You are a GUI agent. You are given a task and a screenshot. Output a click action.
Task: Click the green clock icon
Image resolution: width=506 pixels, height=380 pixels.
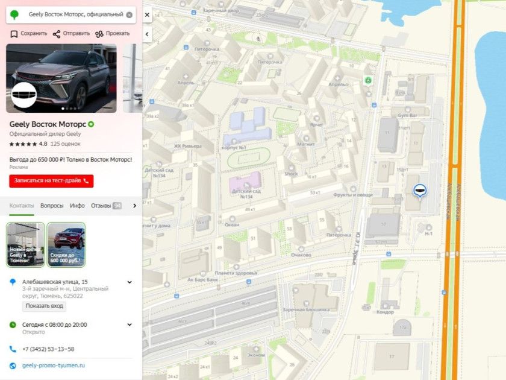[x=13, y=325]
